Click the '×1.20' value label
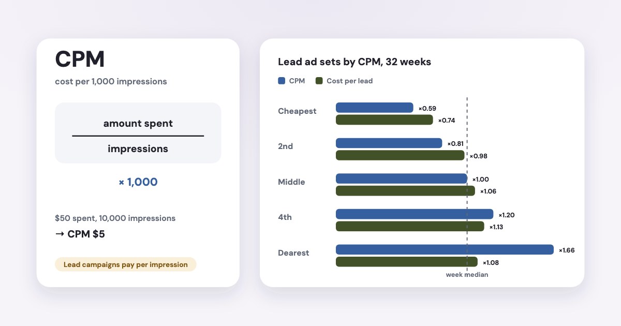 507,215
